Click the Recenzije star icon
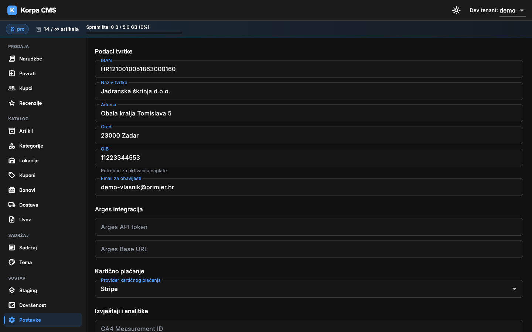The height and width of the screenshot is (332, 532). point(12,103)
